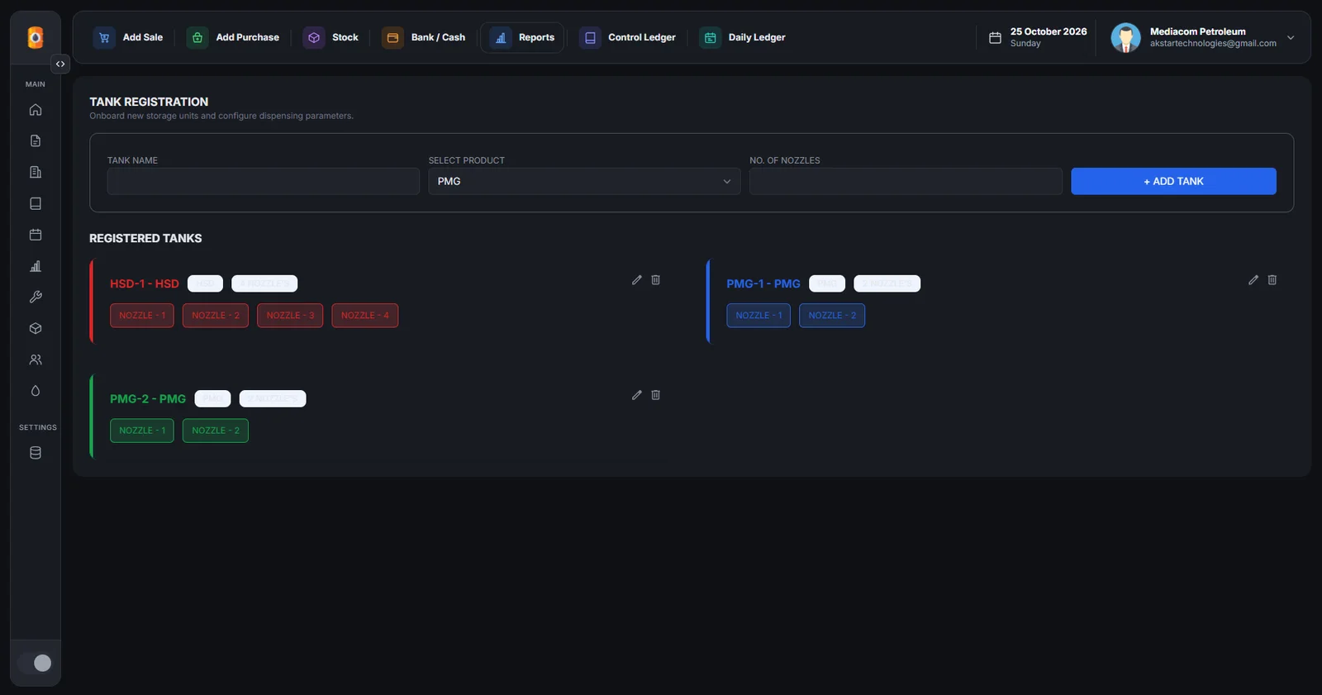Edit the HSD-1 tank with the pencil icon

point(637,280)
